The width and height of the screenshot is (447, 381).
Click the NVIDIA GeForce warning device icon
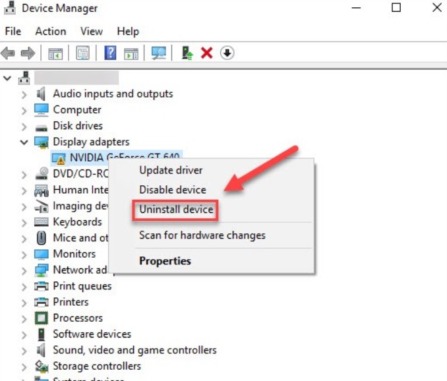tap(59, 158)
